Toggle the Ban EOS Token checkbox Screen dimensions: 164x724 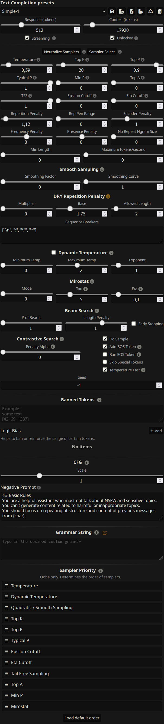[x=105, y=355]
